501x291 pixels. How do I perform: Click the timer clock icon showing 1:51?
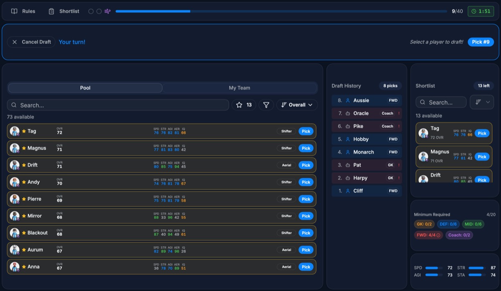[x=473, y=11]
